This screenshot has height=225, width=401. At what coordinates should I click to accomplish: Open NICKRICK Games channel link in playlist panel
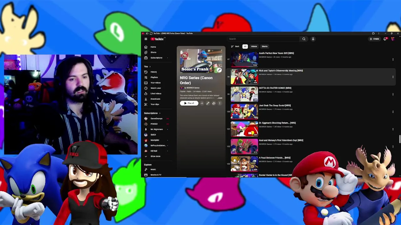193,88
